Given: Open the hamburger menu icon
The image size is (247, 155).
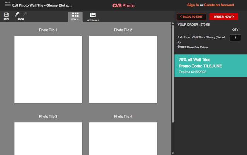Looking at the screenshot, I should 8,4.
